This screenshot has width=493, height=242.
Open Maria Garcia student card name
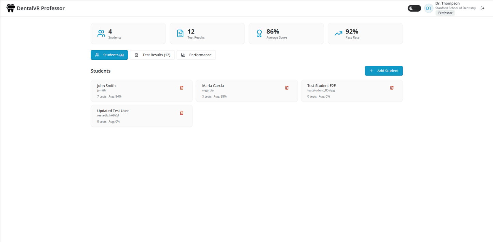(x=213, y=86)
